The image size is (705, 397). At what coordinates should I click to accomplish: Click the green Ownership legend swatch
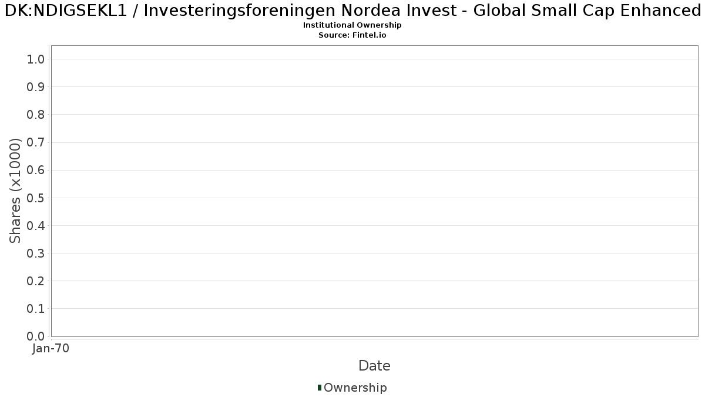click(x=320, y=388)
